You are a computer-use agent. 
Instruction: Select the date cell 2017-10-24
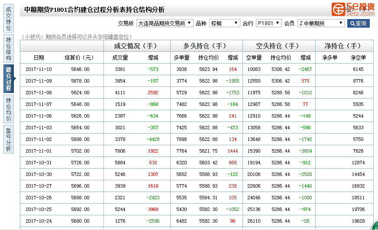pos(39,221)
